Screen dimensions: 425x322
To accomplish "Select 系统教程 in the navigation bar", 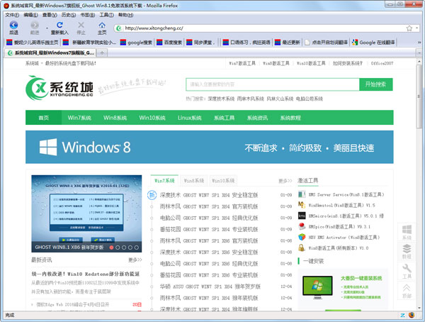I will (290, 118).
